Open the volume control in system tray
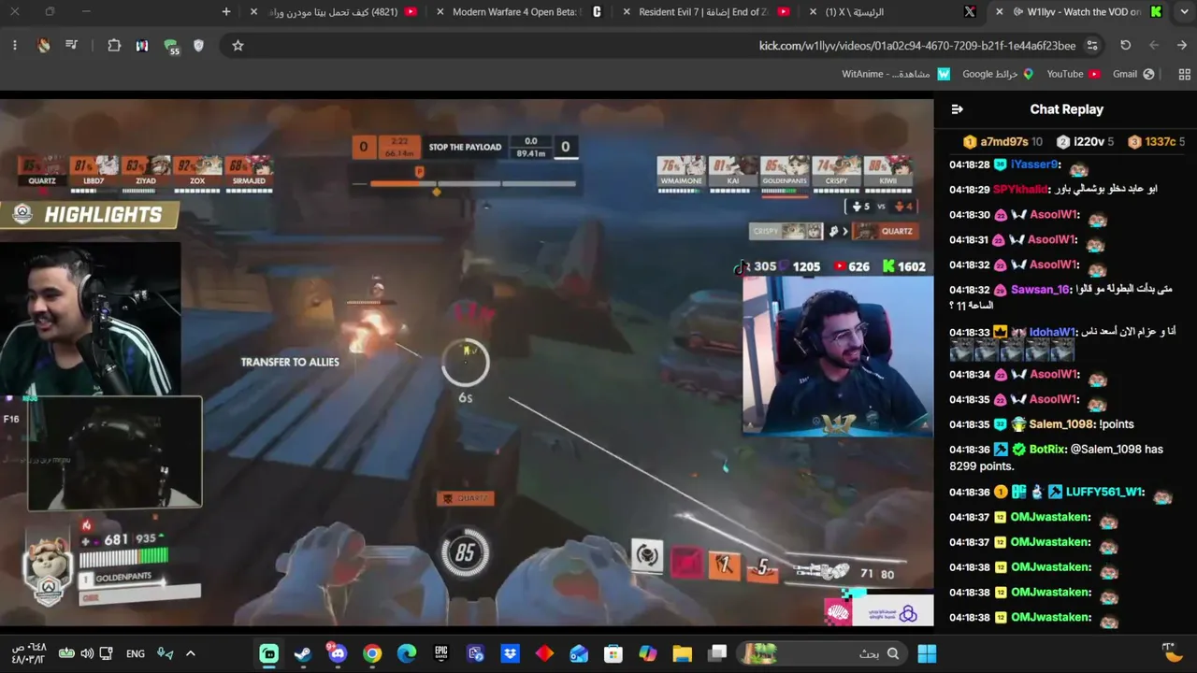1197x673 pixels. (x=87, y=653)
